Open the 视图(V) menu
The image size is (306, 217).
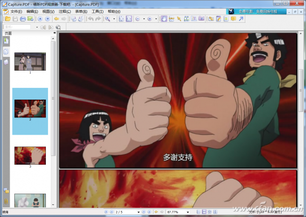coord(48,12)
